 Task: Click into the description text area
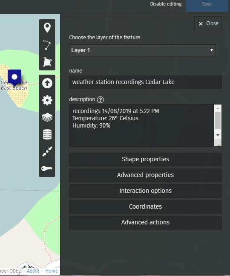click(x=141, y=125)
